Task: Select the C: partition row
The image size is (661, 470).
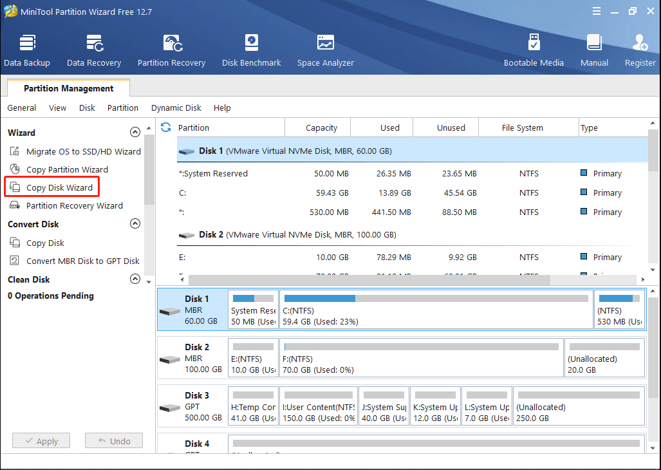Action: [413, 193]
